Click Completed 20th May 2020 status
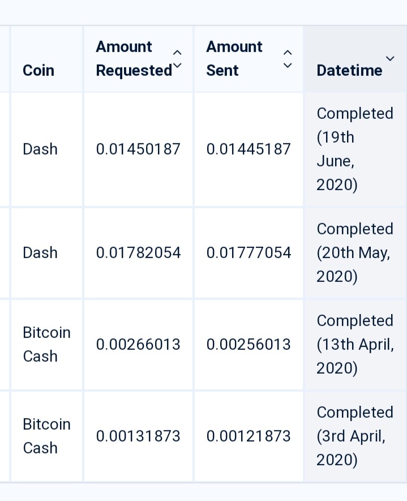This screenshot has height=501, width=407. point(354,252)
